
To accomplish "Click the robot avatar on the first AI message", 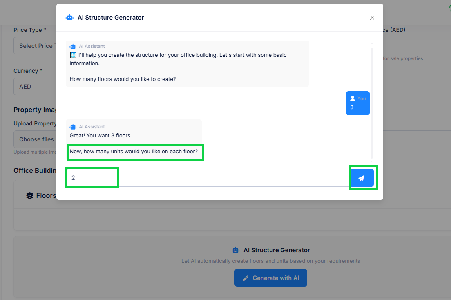I will 73,47.
